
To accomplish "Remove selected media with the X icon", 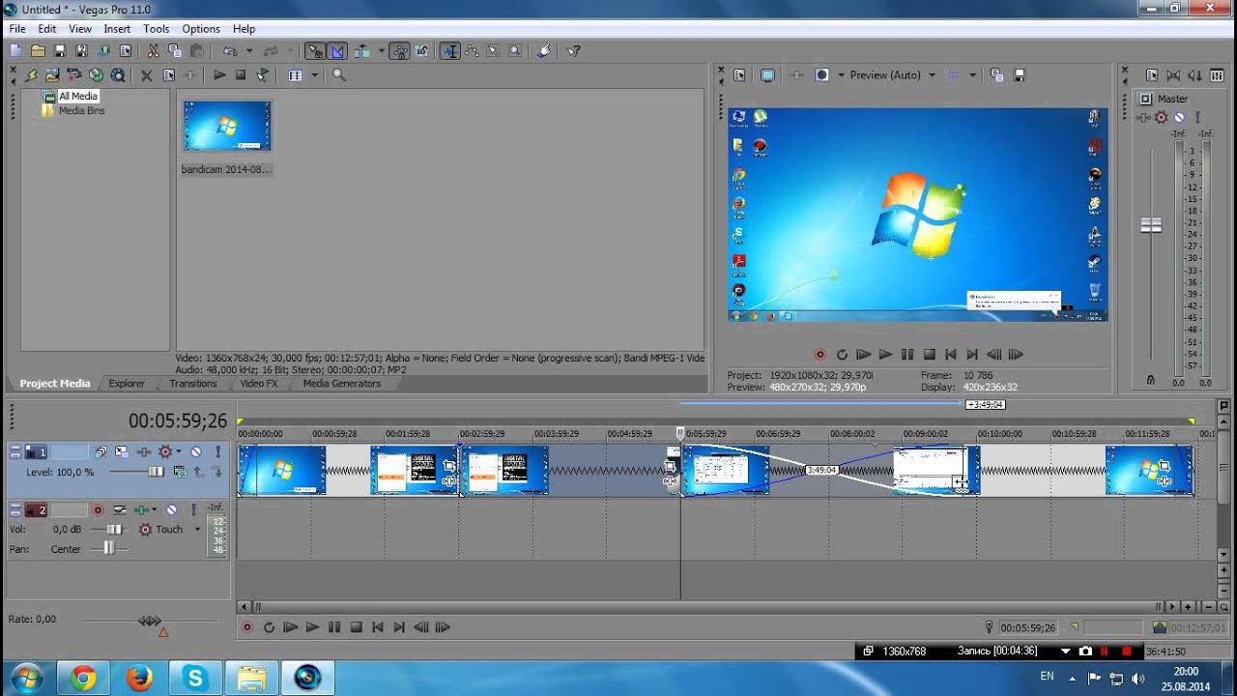I will pyautogui.click(x=147, y=74).
